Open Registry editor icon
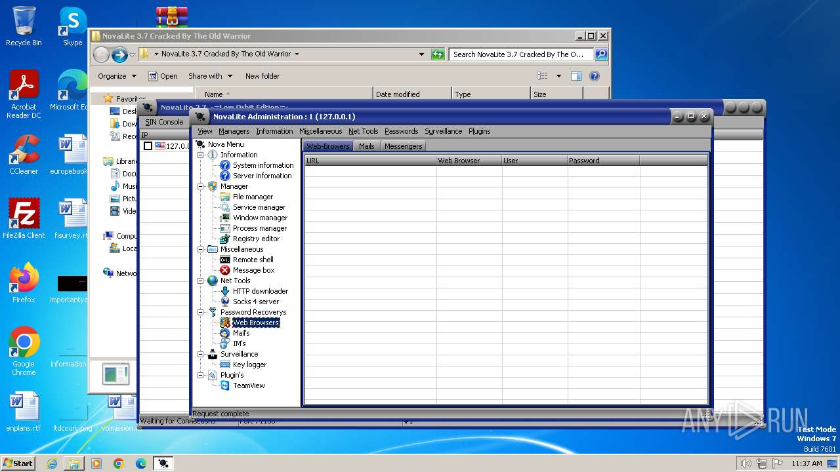The image size is (840, 472). coord(225,239)
